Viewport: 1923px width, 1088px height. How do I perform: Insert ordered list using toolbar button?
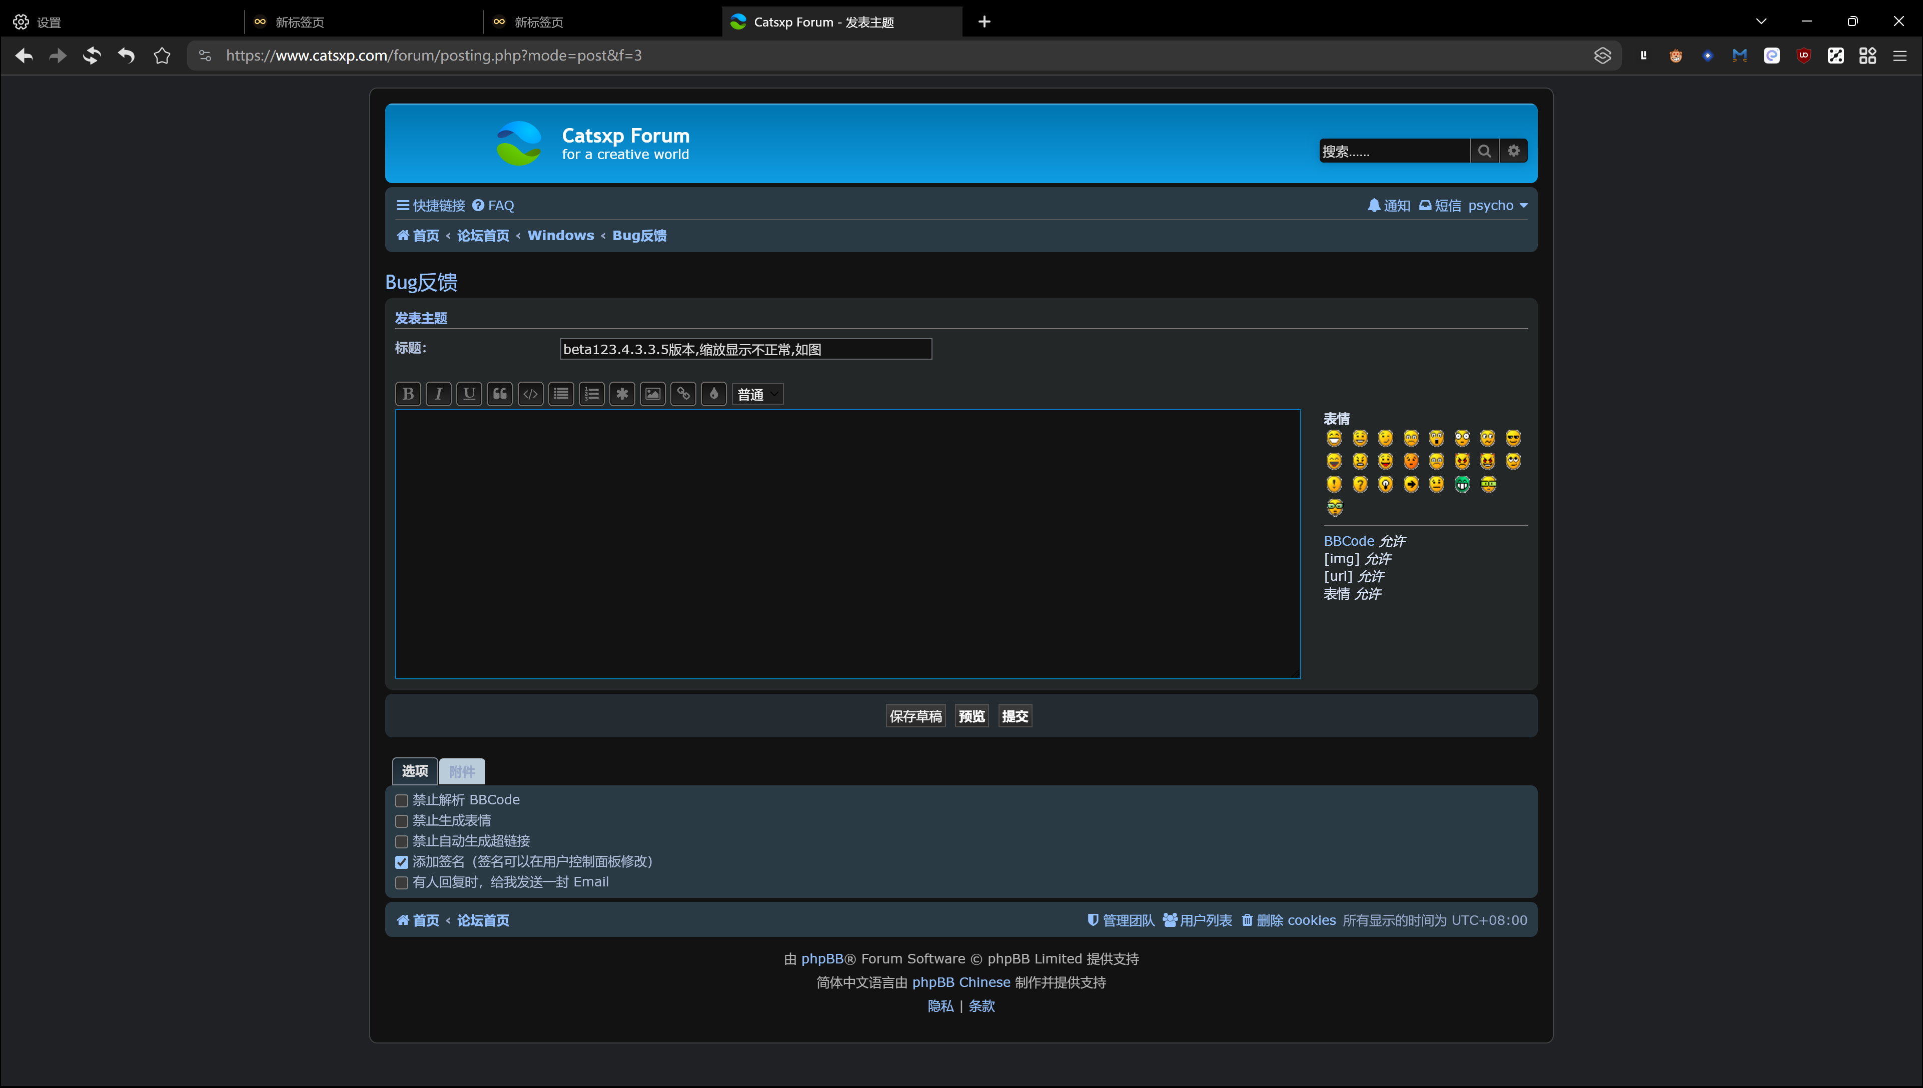click(592, 394)
